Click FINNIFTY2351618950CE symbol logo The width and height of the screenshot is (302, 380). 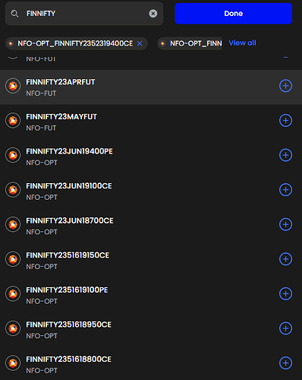coord(13,328)
